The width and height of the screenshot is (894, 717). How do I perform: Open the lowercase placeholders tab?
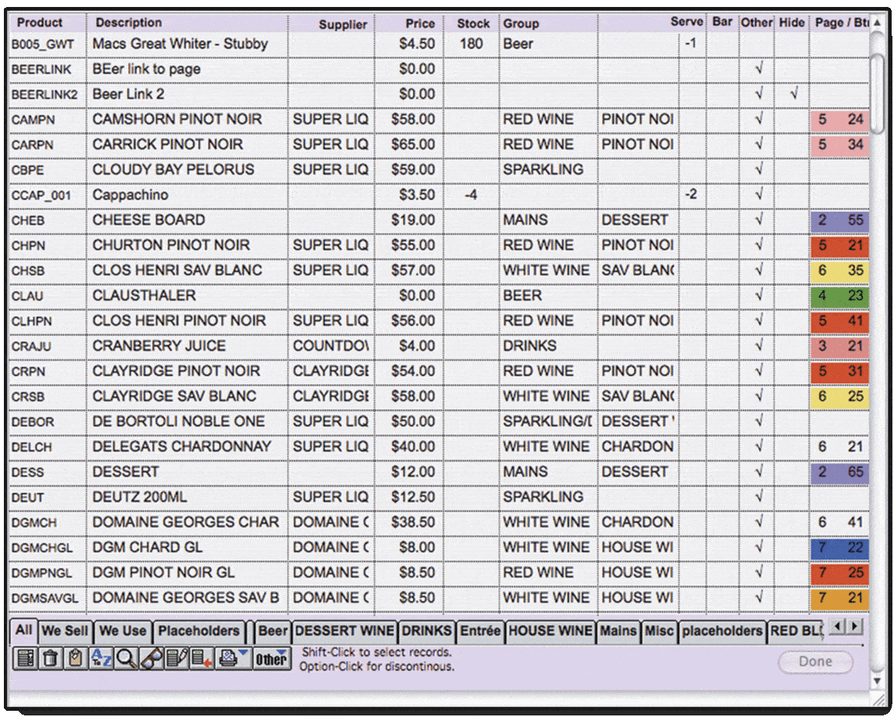click(722, 631)
